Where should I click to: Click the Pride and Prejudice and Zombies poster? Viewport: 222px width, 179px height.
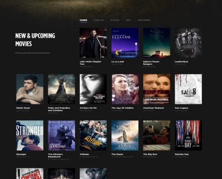[61, 89]
